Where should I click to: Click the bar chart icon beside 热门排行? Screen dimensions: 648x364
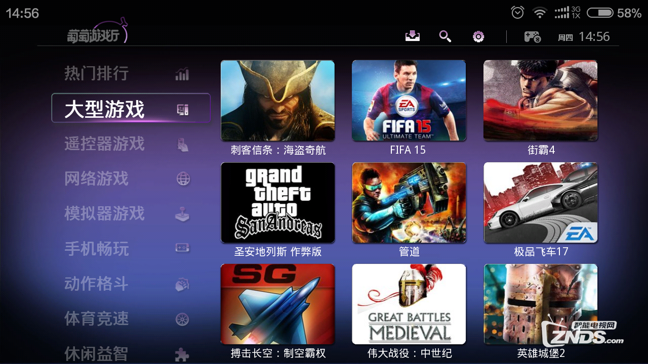(182, 74)
